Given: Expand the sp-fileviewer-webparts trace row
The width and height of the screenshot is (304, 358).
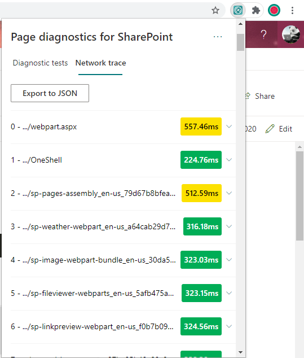Looking at the screenshot, I should coord(229,293).
